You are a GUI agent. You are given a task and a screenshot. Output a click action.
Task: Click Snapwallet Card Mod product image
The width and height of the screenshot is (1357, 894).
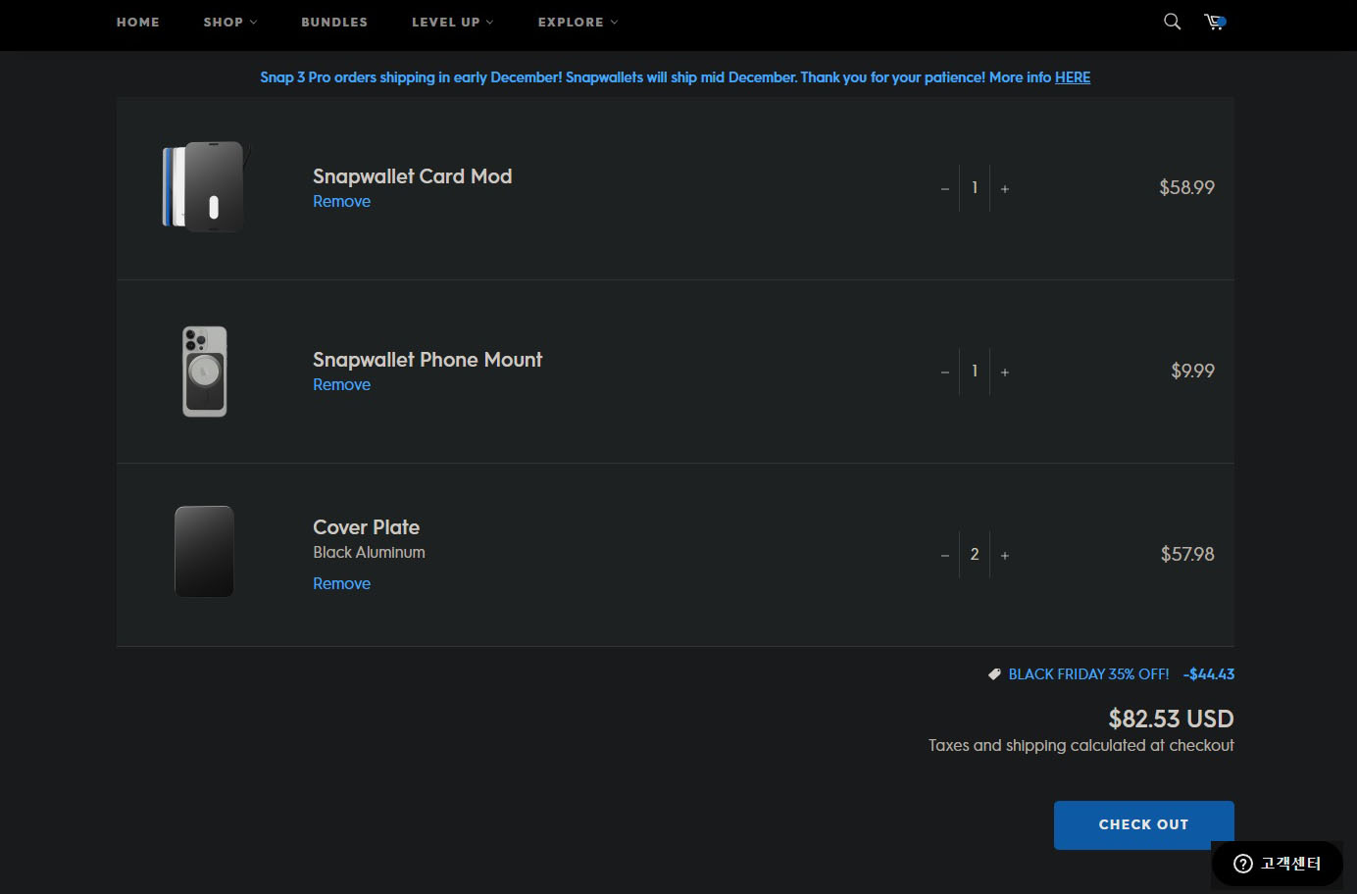(x=205, y=187)
